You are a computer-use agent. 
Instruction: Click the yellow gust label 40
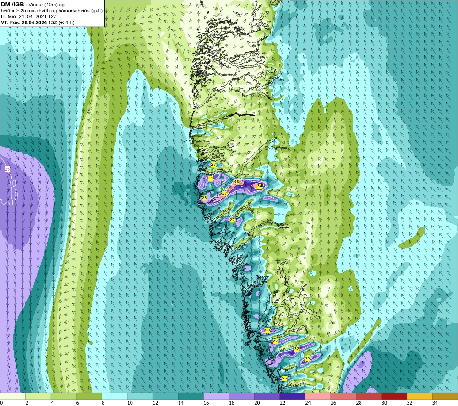pos(237,182)
